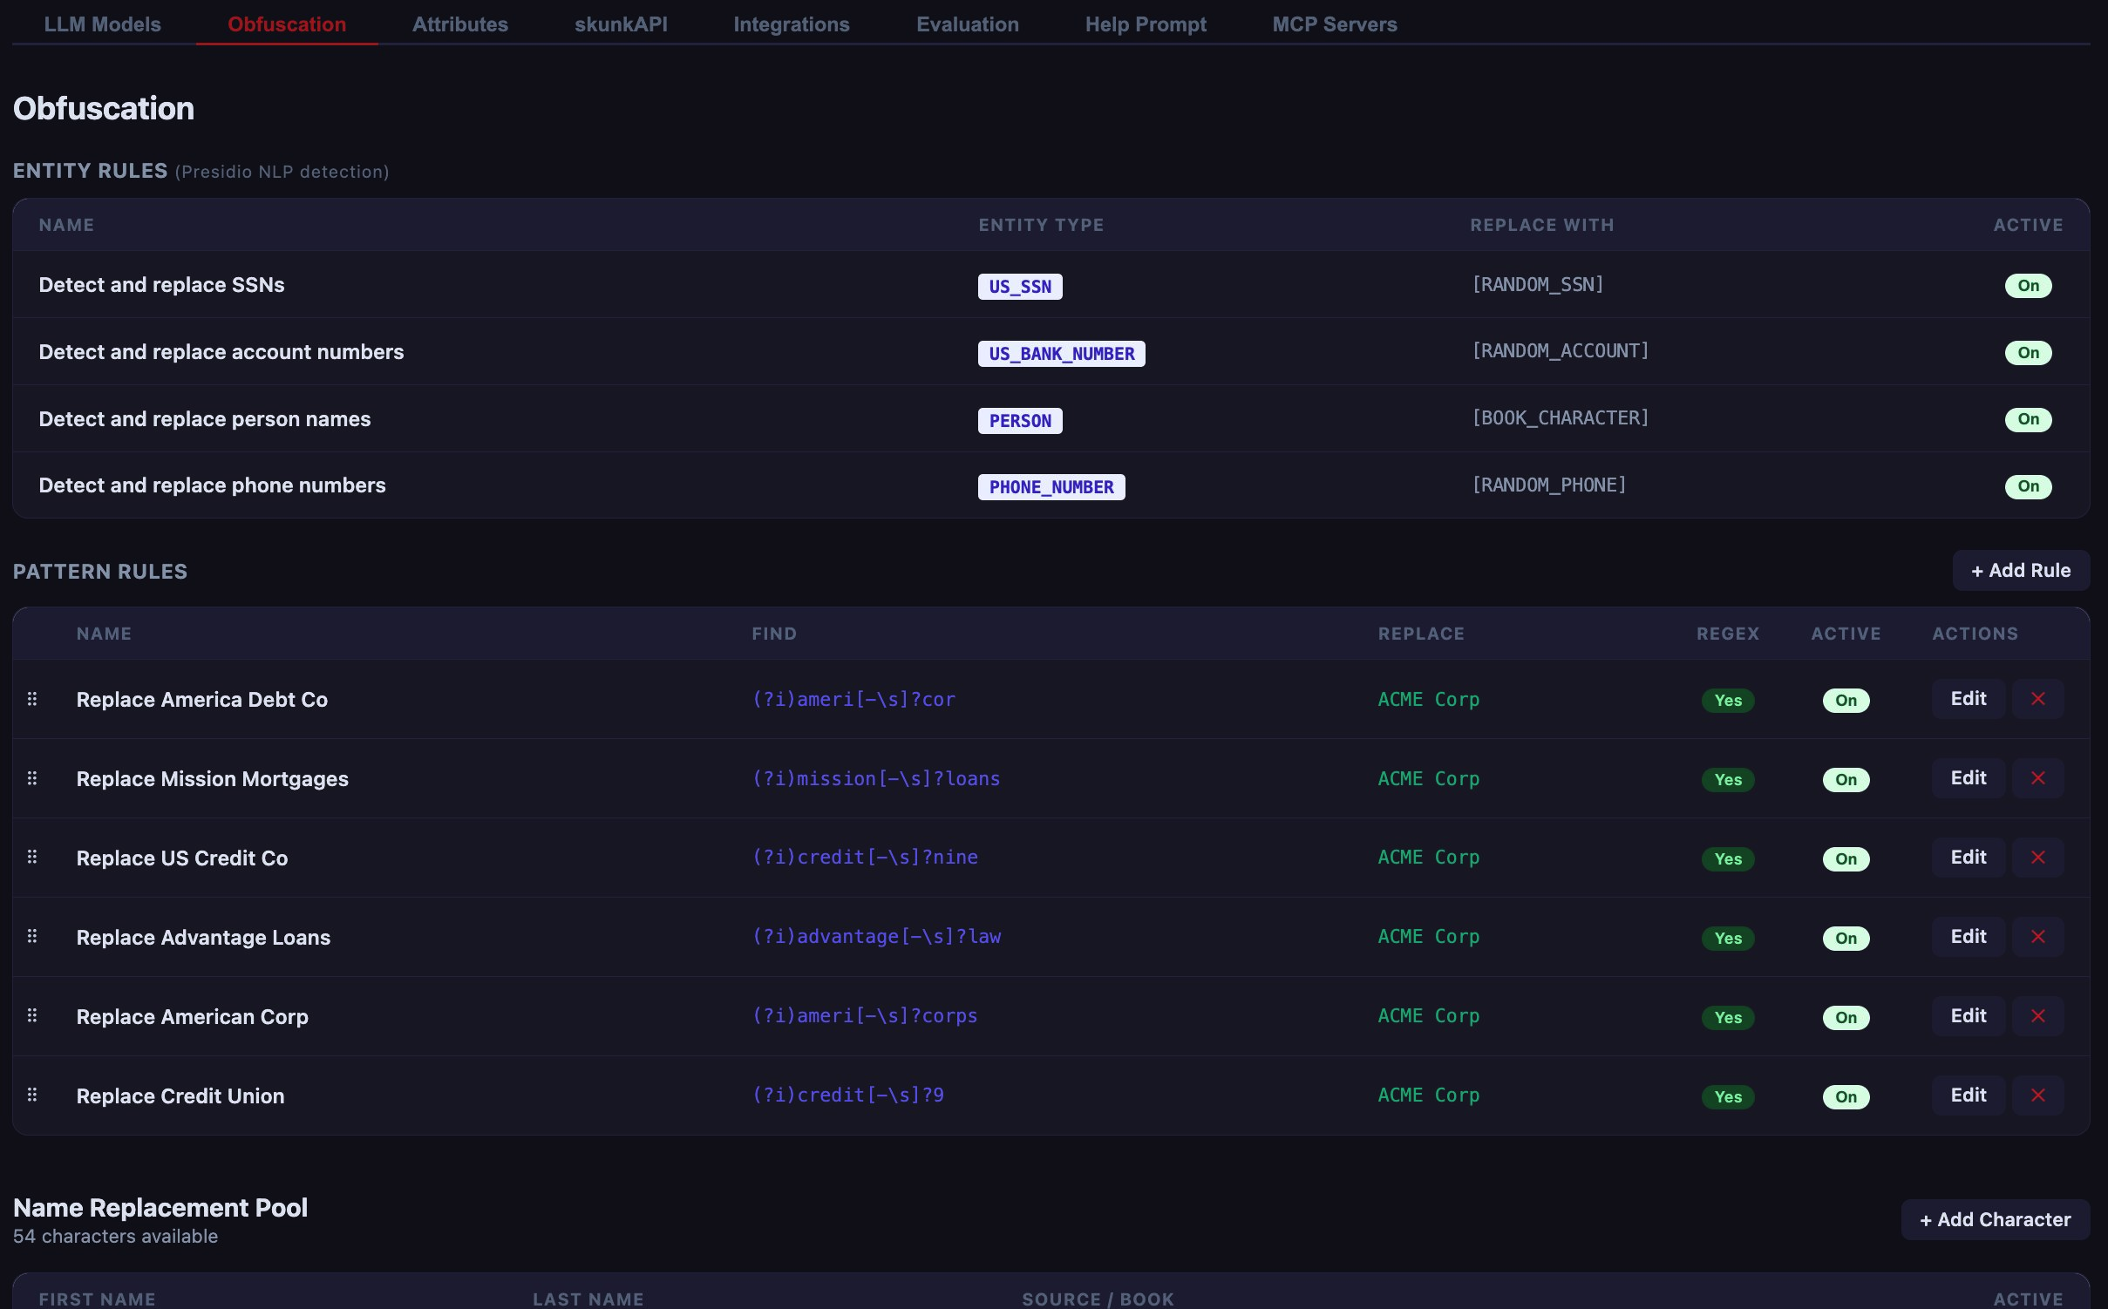Turn off Replace Mission Mortgages active toggle
Image resolution: width=2108 pixels, height=1309 pixels.
point(1846,779)
